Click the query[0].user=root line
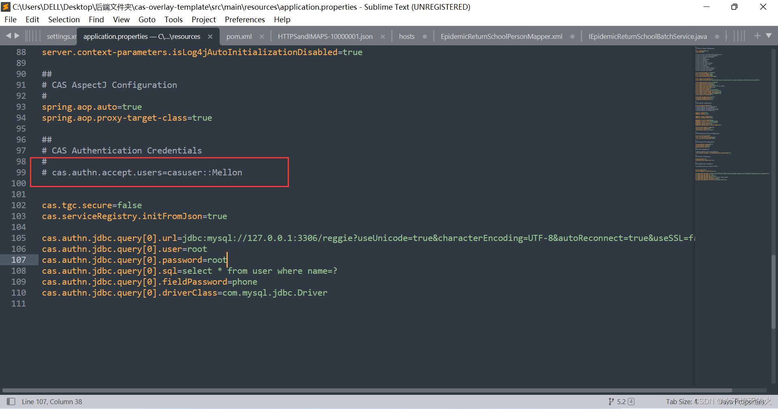 124,249
